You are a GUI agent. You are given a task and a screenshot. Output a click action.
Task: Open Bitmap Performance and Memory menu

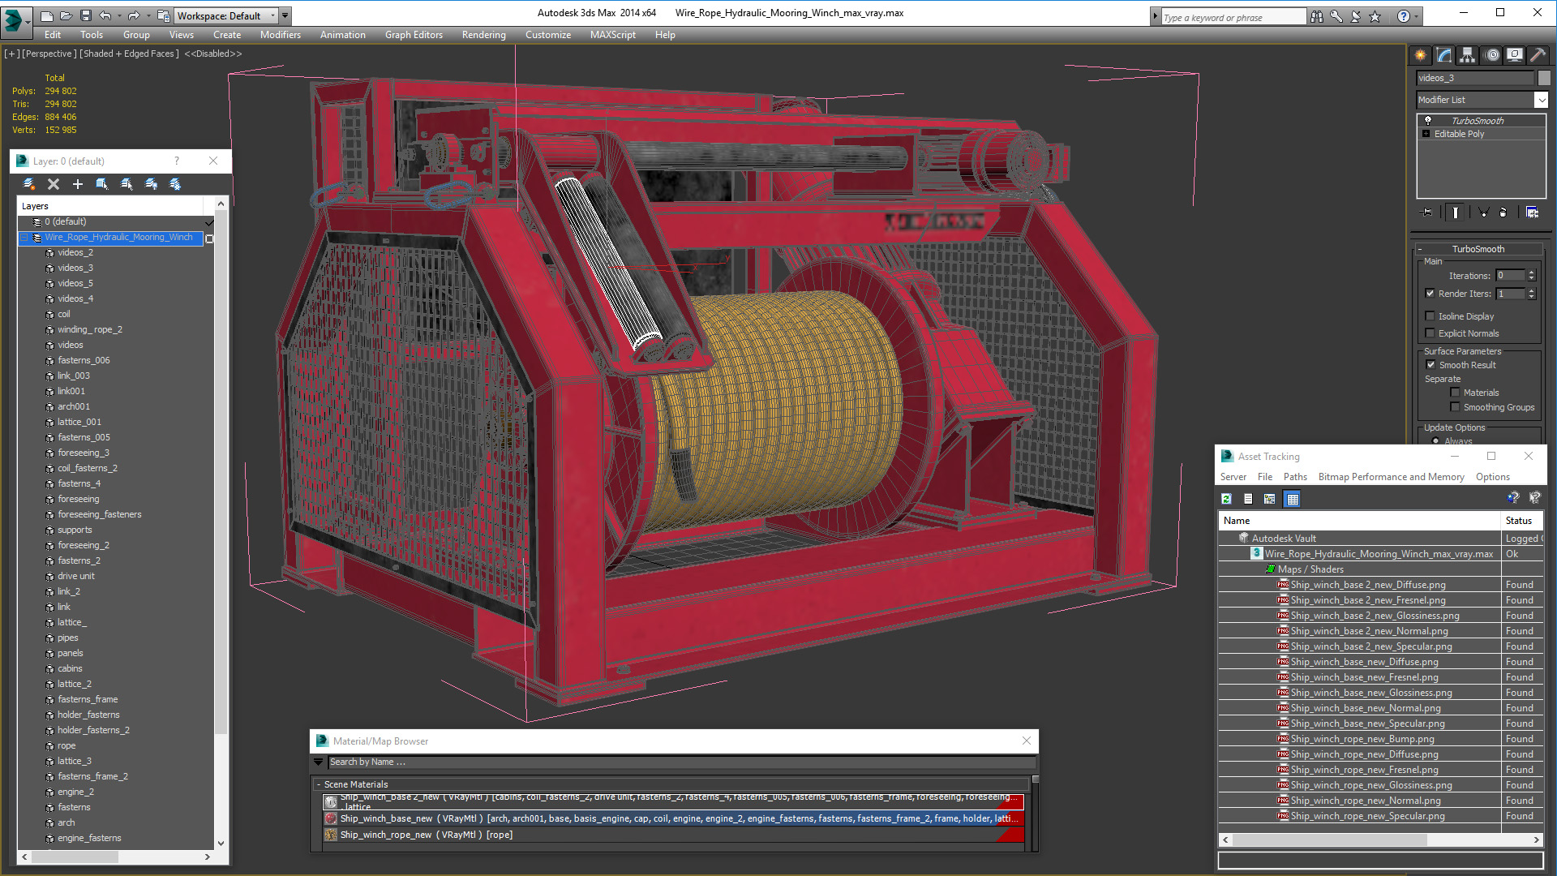1391,477
